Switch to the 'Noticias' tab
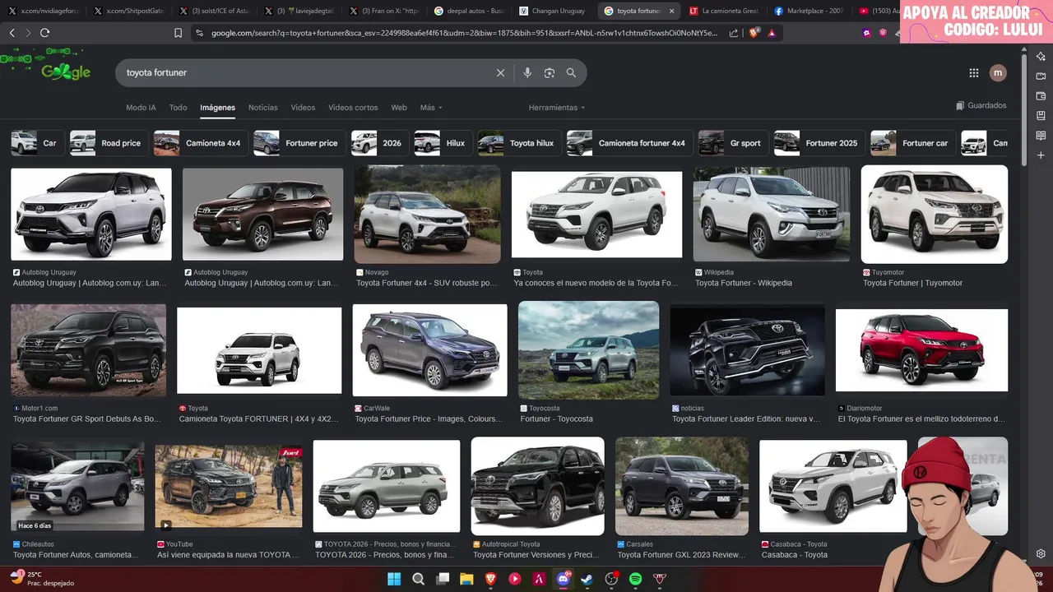Image resolution: width=1053 pixels, height=592 pixels. 263,108
